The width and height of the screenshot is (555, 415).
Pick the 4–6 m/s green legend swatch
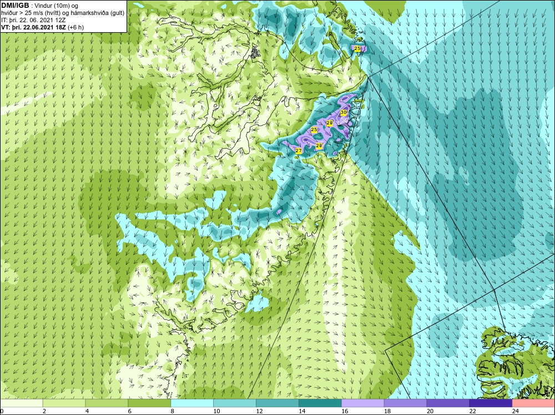pyautogui.click(x=107, y=403)
